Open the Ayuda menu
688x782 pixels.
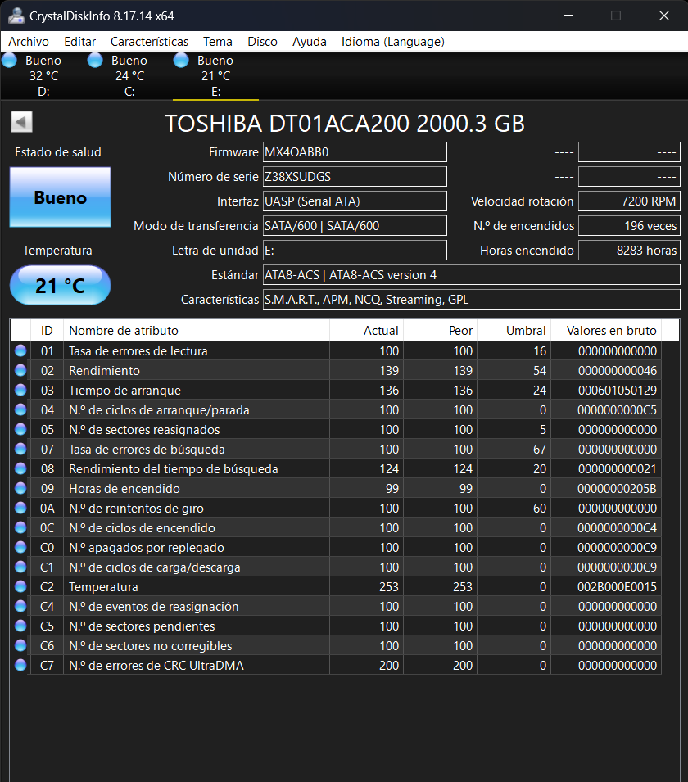pyautogui.click(x=310, y=42)
